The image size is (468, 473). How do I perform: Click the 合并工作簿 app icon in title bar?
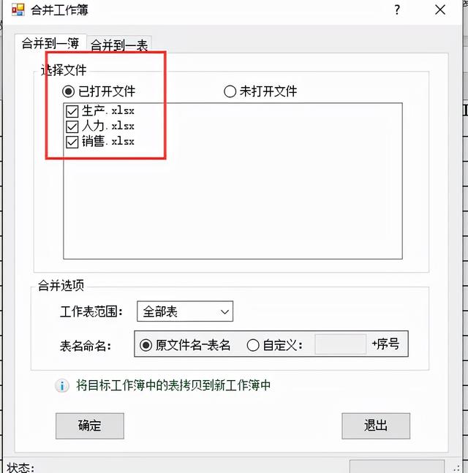point(18,10)
